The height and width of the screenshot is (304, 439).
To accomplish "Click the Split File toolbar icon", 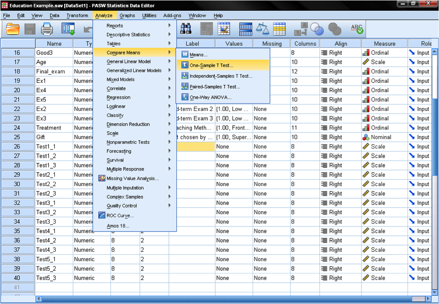I will click(x=245, y=29).
